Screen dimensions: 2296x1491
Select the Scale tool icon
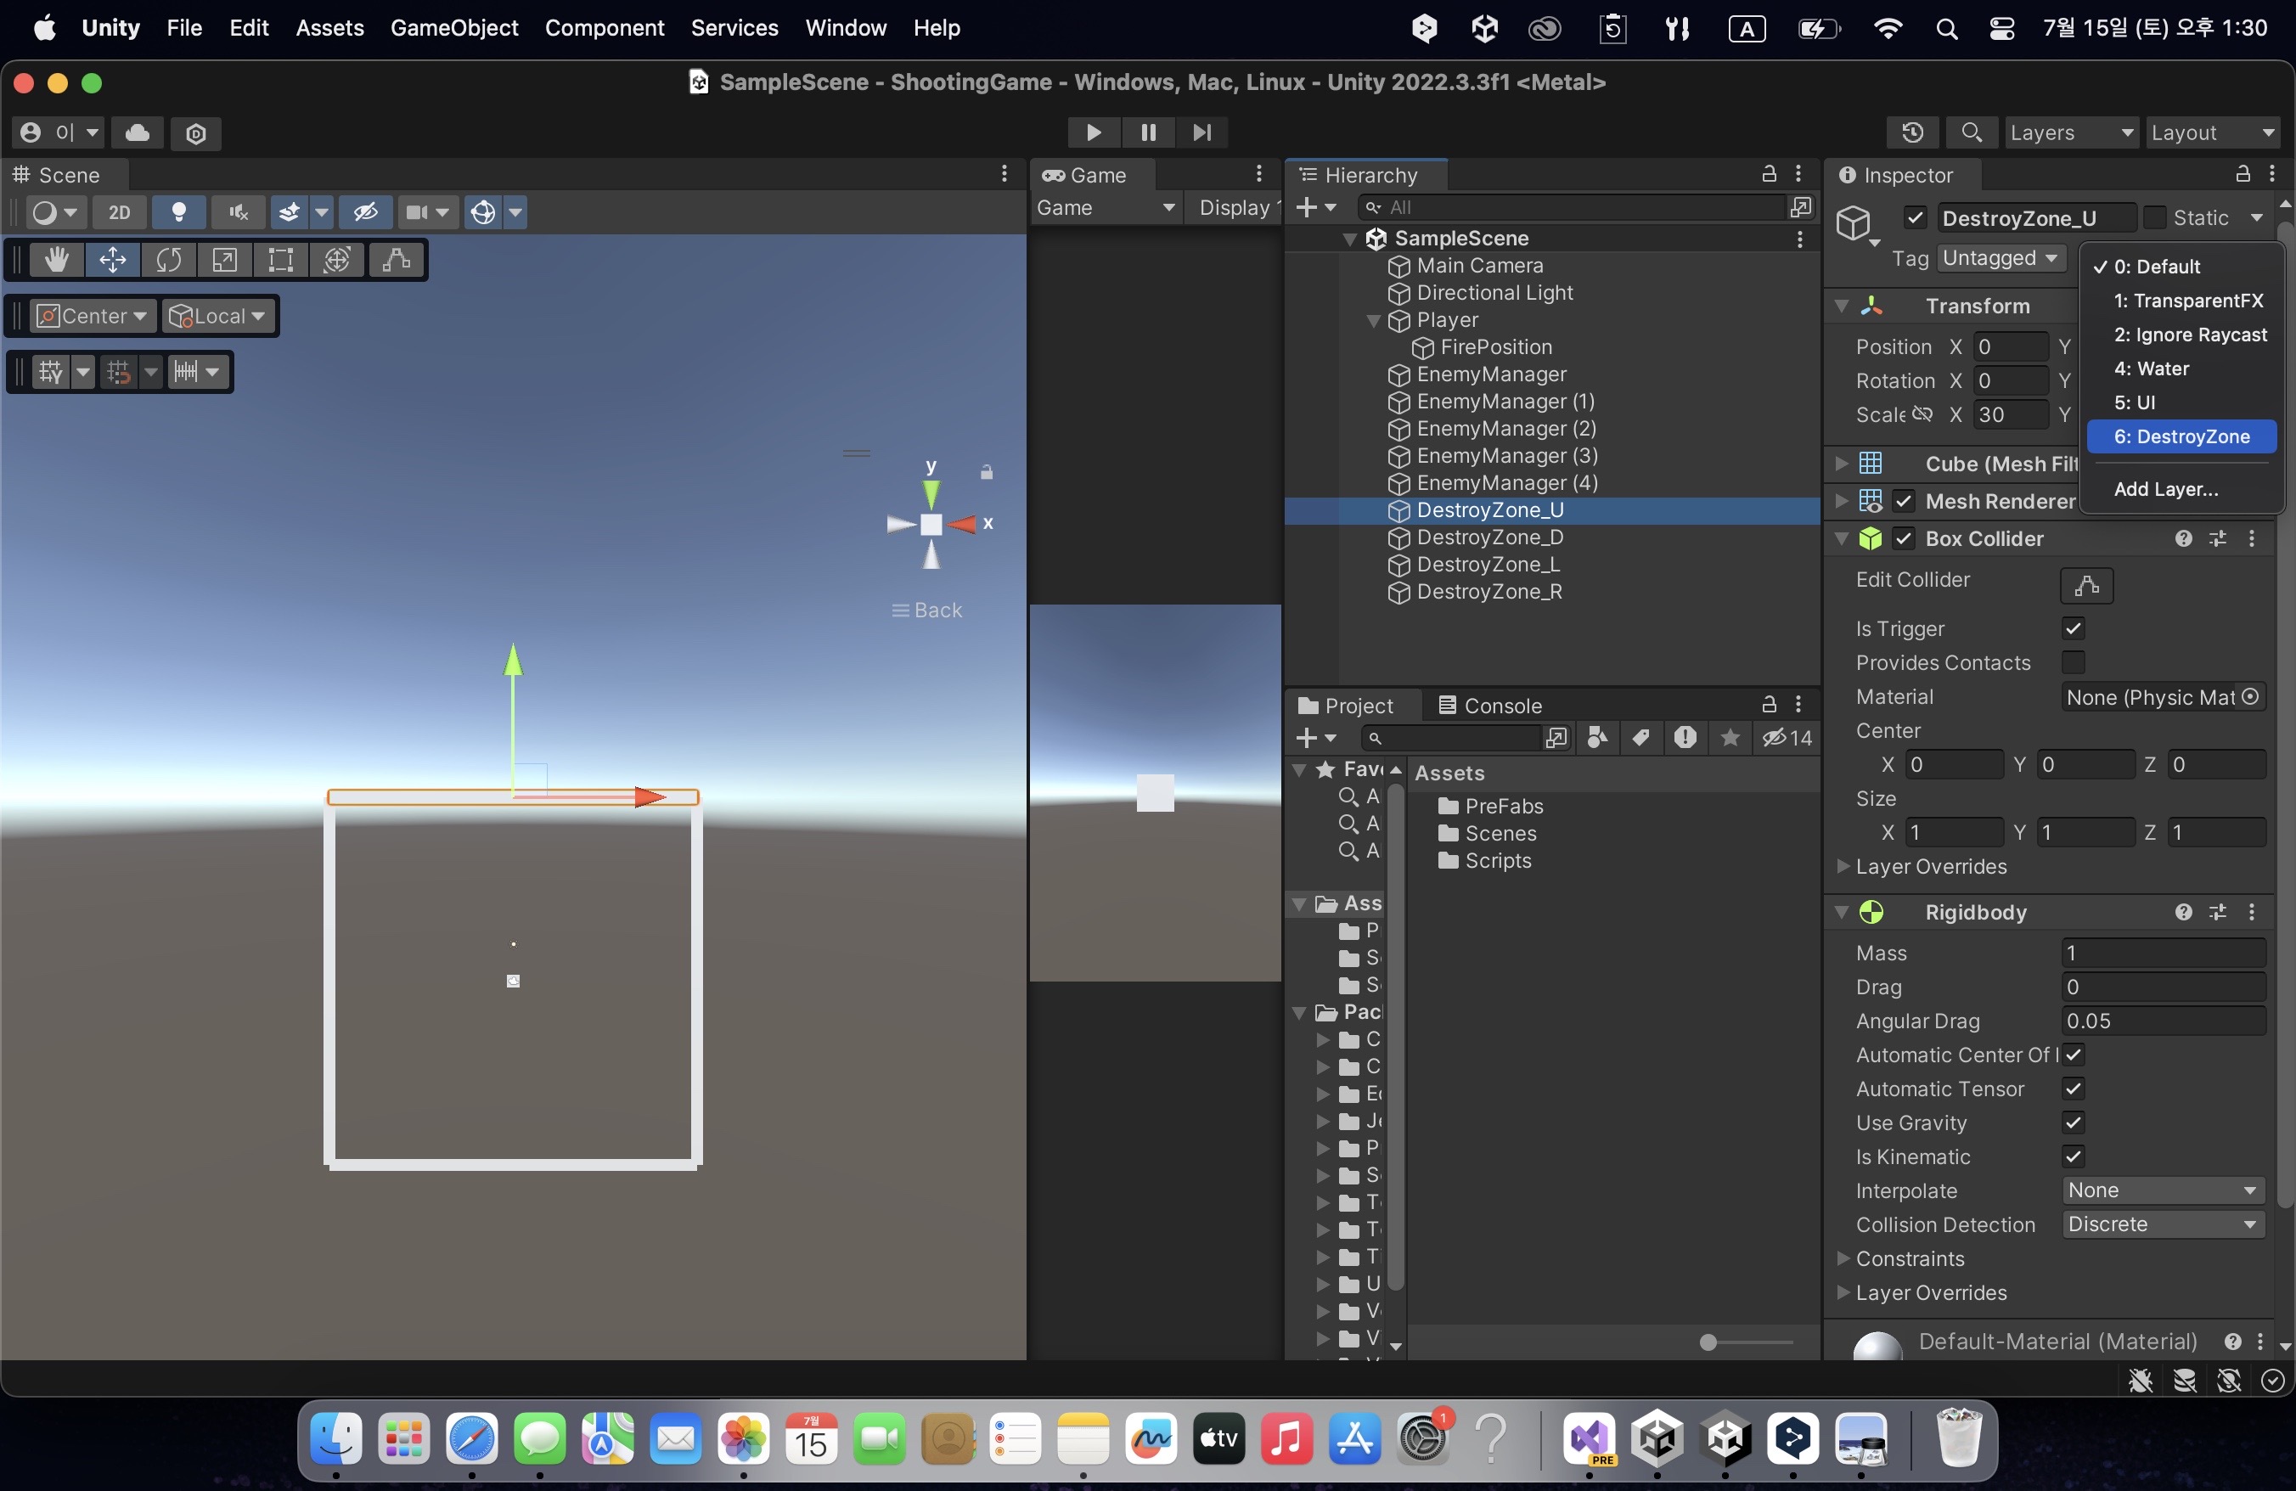coord(225,261)
